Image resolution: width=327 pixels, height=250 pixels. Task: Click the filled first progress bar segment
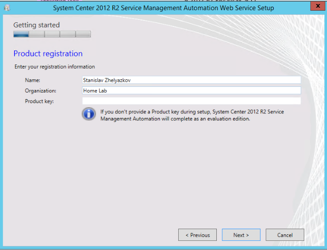pos(21,35)
